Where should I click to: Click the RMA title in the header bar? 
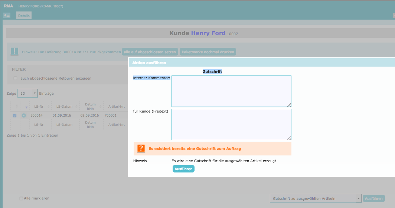click(x=8, y=6)
